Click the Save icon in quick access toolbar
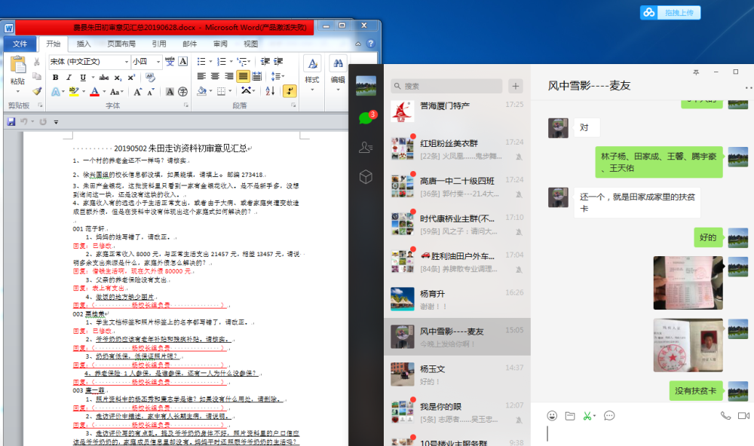This screenshot has height=446, width=754. point(11,122)
